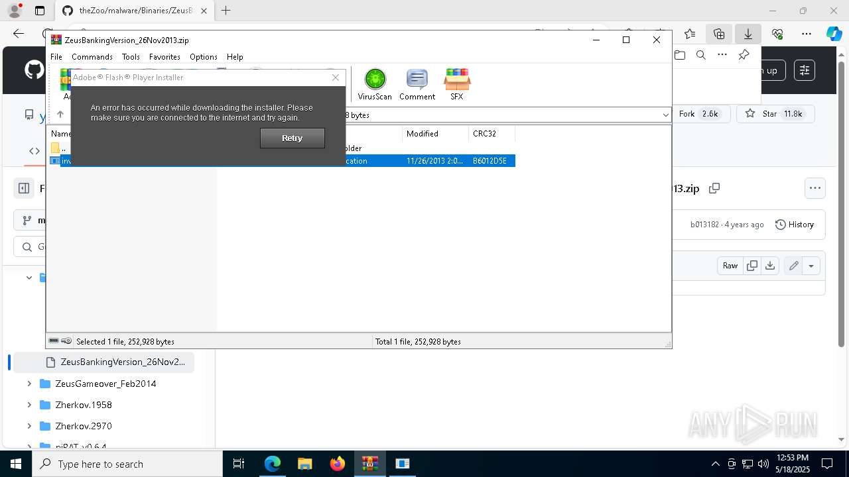Open the edit options dropdown arrow
The image size is (849, 477).
click(811, 266)
